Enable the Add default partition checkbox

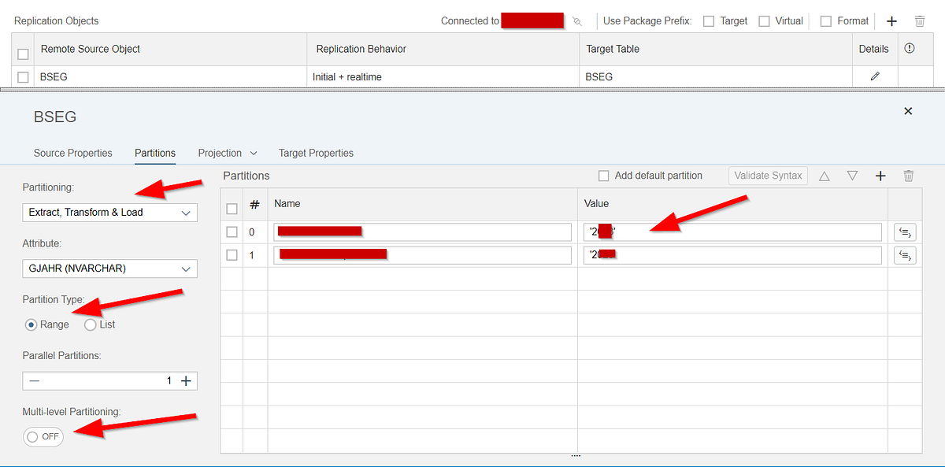point(602,176)
